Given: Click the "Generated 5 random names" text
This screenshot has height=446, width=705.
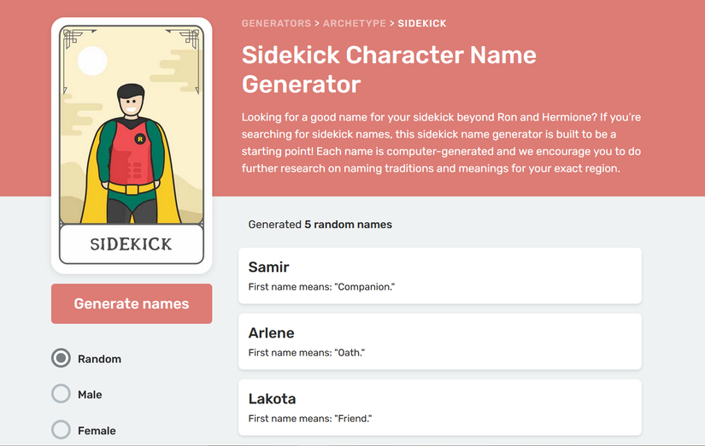Looking at the screenshot, I should tap(320, 225).
